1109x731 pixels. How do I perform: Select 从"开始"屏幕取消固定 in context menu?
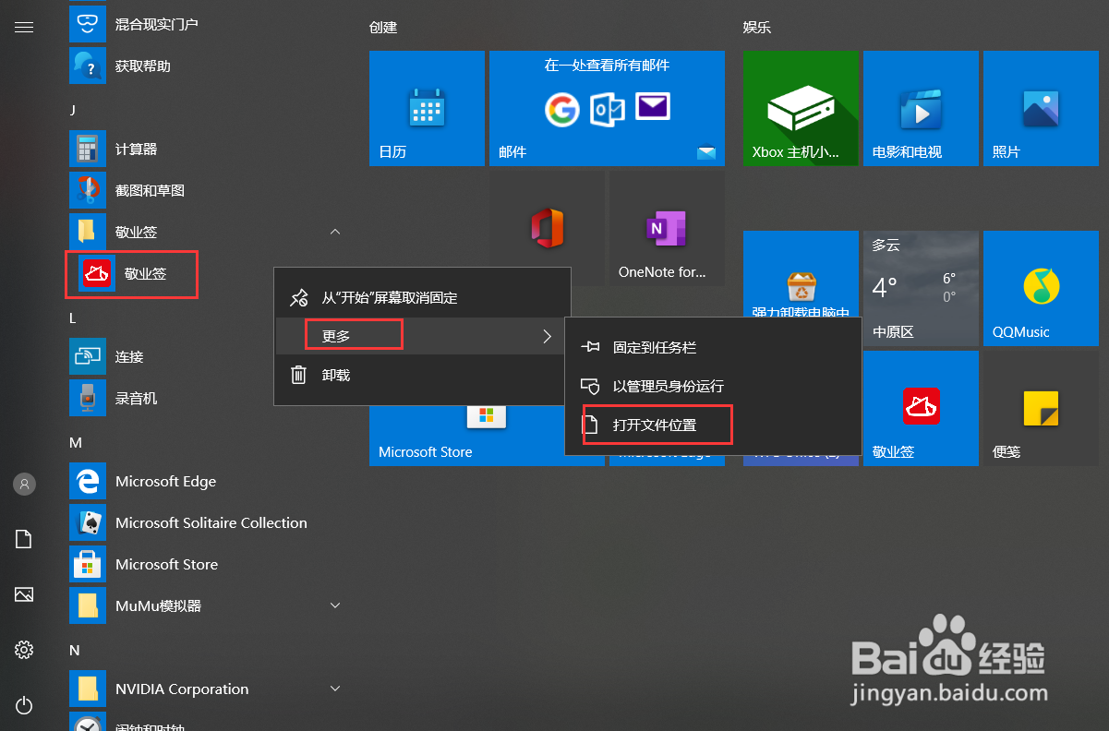[422, 298]
